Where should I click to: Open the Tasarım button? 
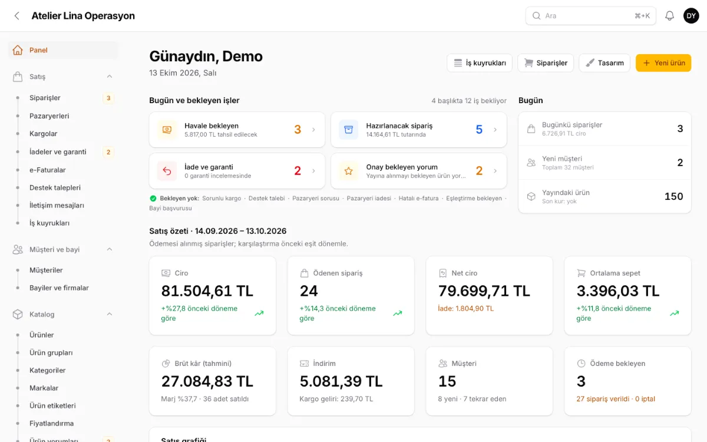pyautogui.click(x=604, y=63)
